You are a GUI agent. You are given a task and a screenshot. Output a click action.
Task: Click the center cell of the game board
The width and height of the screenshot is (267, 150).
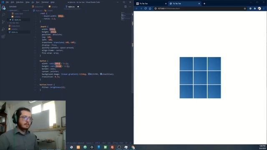(x=200, y=78)
